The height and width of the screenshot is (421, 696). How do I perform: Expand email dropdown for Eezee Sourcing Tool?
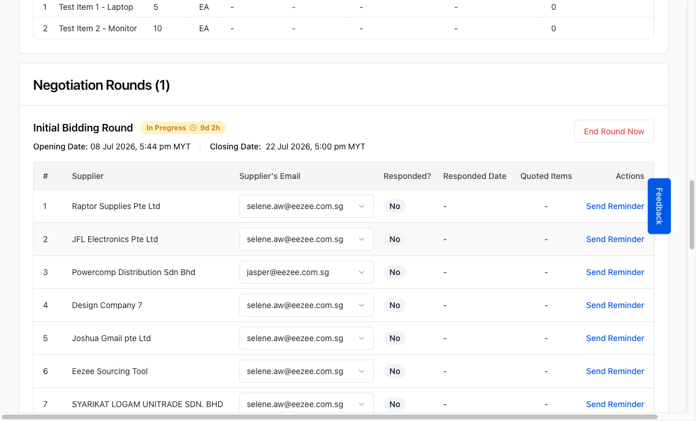pyautogui.click(x=306, y=371)
